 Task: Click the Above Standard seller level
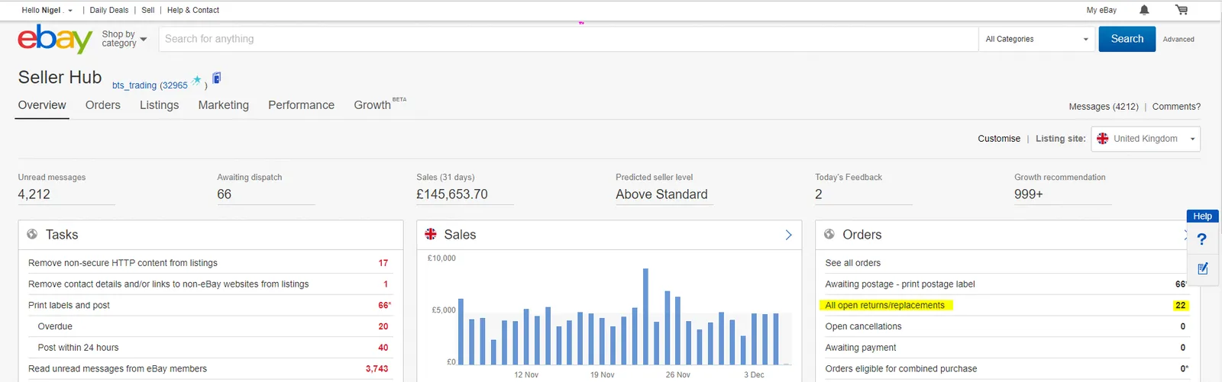point(661,194)
